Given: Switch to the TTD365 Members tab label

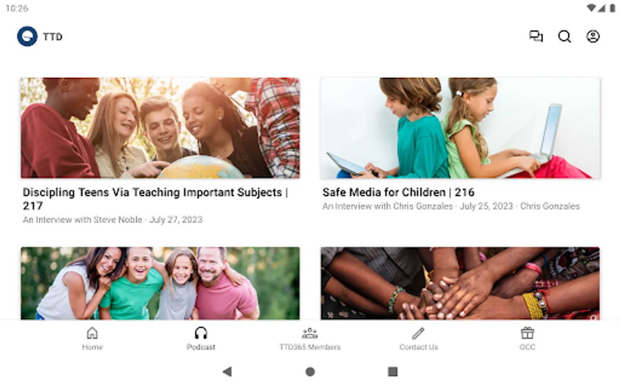Looking at the screenshot, I should point(310,347).
